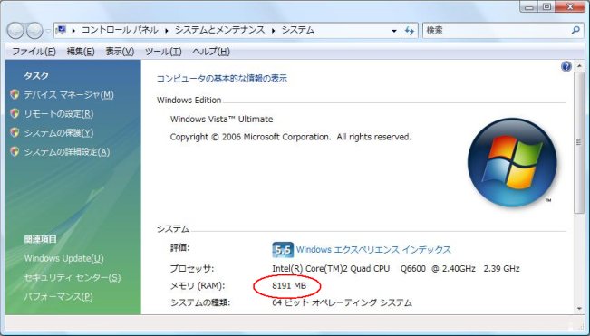The height and width of the screenshot is (336, 590).
Task: Open パフォーマンス(P) related link
Action: pyautogui.click(x=58, y=297)
